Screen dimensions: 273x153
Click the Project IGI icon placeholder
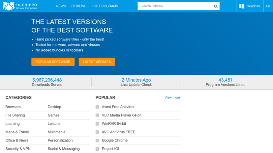click(97, 149)
